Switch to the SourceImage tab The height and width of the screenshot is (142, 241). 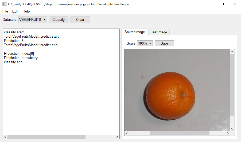tap(135, 32)
